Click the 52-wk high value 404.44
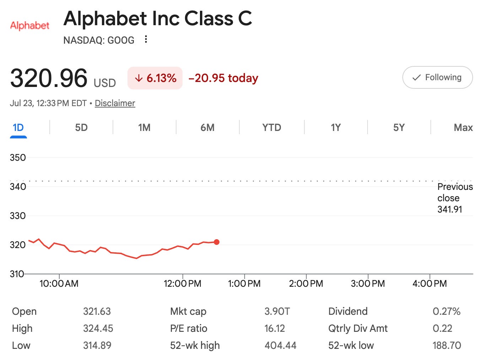478x362 pixels. tap(280, 345)
